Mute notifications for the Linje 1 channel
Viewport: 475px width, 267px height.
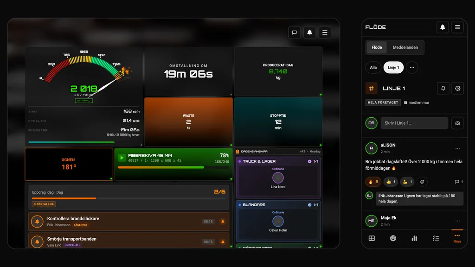pyautogui.click(x=443, y=89)
